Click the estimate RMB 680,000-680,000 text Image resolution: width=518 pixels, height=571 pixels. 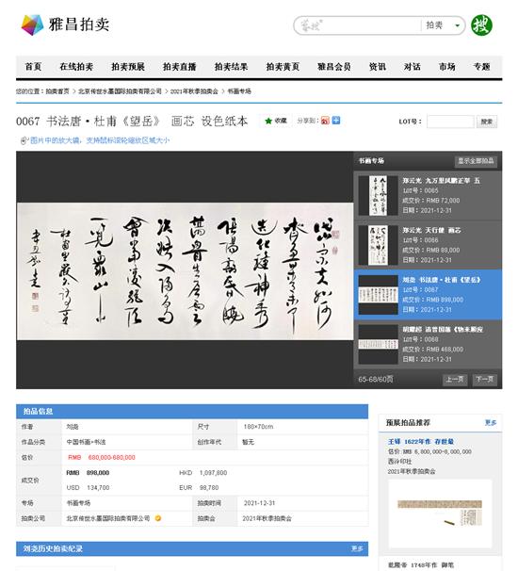click(102, 457)
